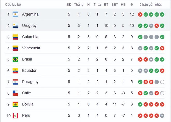Open the Argentina team name link
Viewport: 171px width, 122px height.
30,14
